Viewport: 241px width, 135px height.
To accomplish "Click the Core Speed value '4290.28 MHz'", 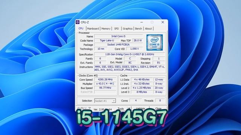I will [x=105, y=79].
